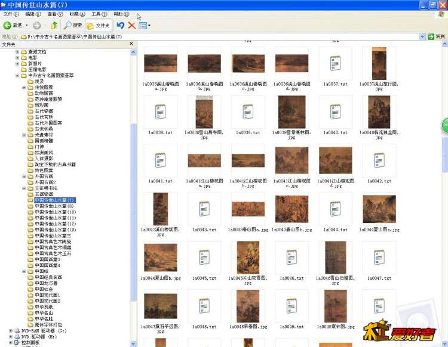This screenshot has height=347, width=448.
Task: Open the 搜索 search pane
Action: pos(73,26)
